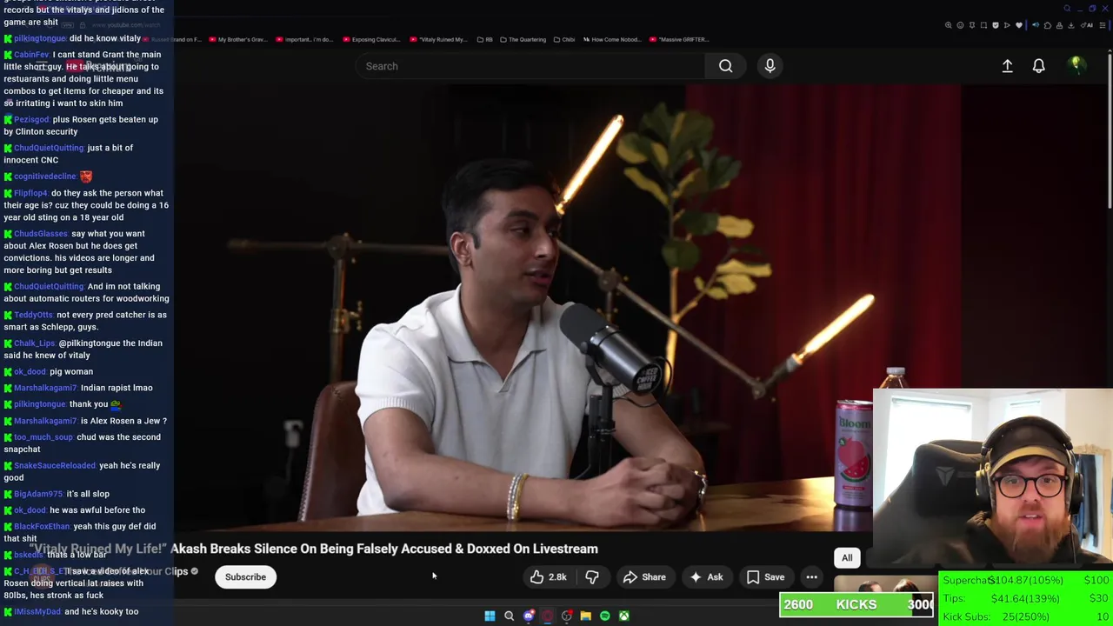The height and width of the screenshot is (626, 1113).
Task: Open 'Important.. I'm do...' bookmark
Action: click(x=304, y=39)
